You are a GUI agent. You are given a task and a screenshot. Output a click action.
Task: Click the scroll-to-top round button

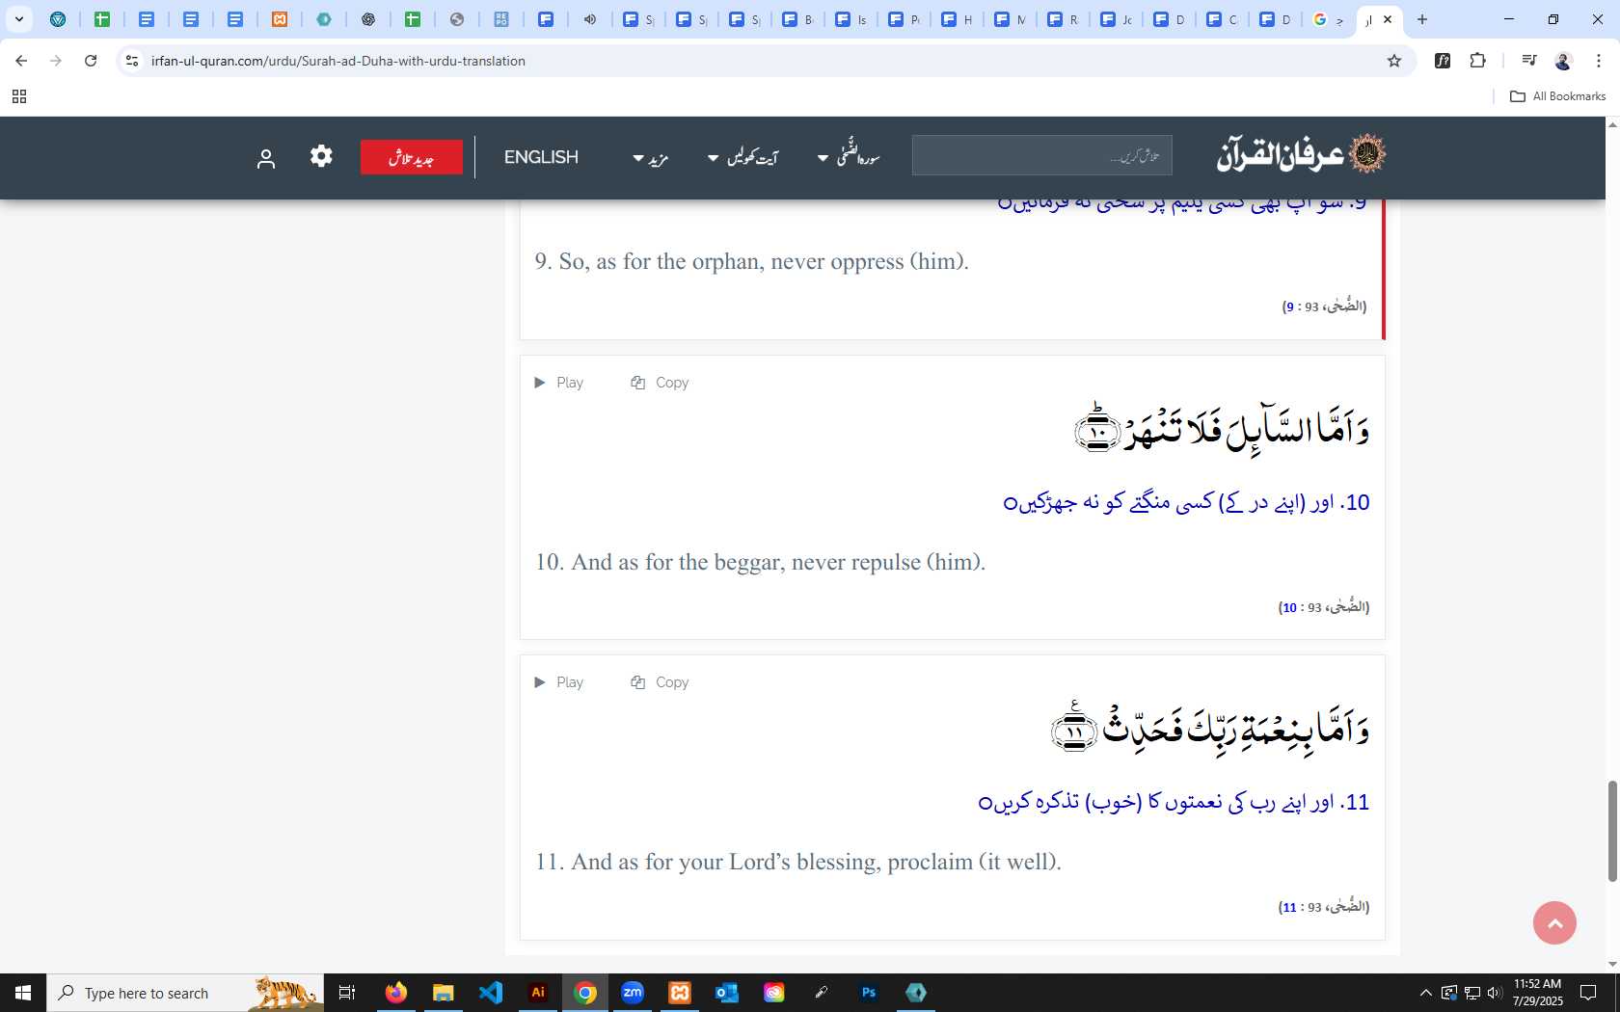[x=1554, y=923]
